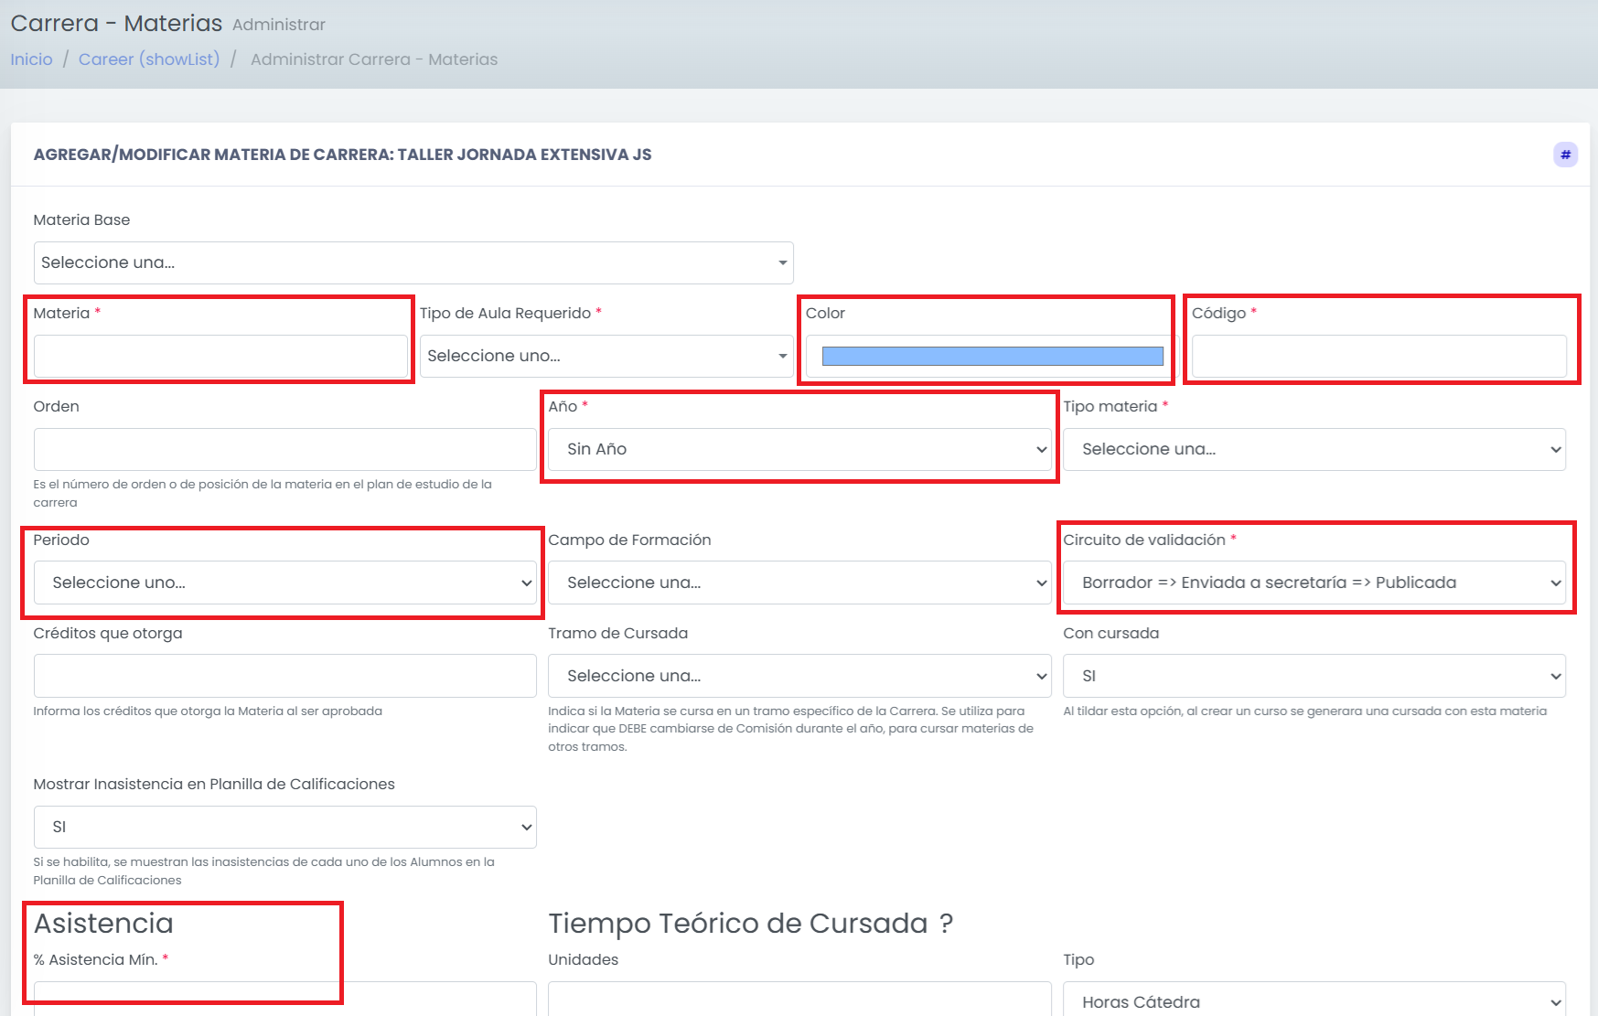Open the Con cursada dropdown

[1314, 676]
